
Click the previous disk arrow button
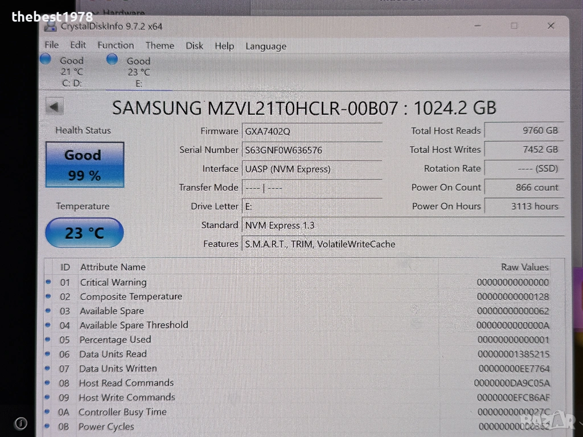[55, 106]
